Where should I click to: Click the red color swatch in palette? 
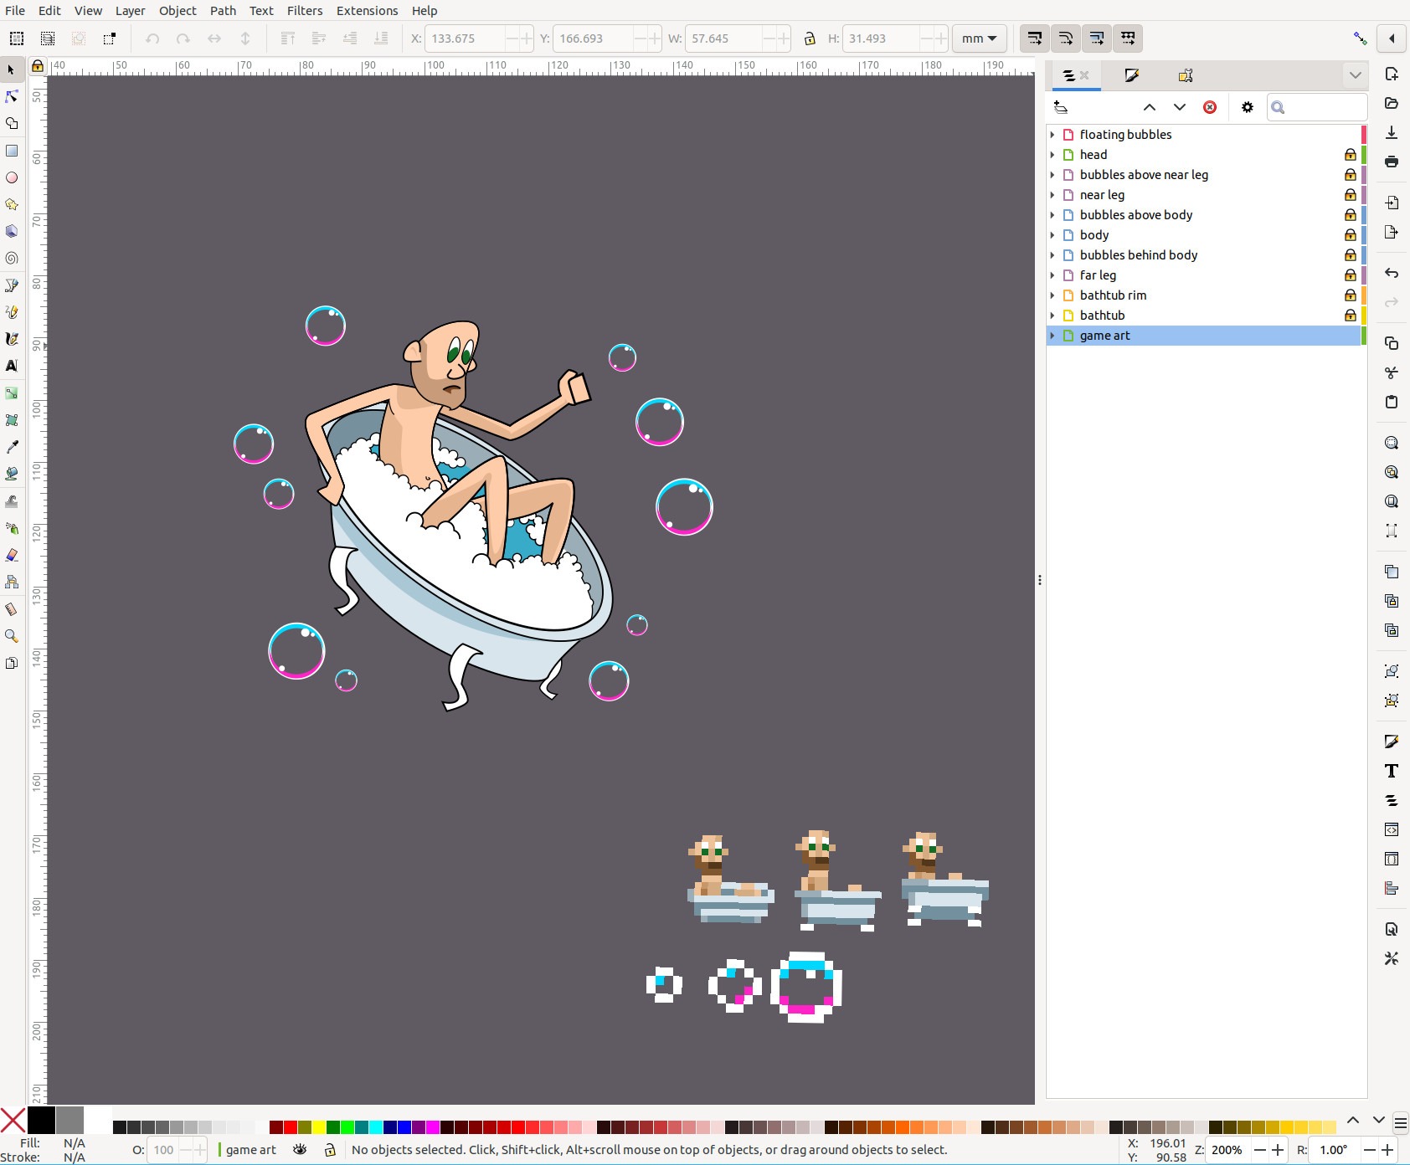pyautogui.click(x=290, y=1127)
